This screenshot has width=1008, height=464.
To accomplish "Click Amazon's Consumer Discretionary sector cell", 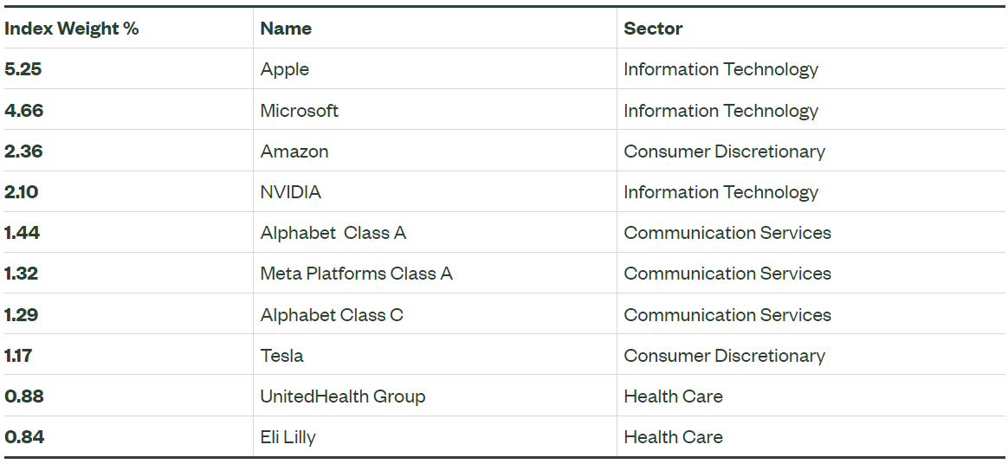I will 725,151.
